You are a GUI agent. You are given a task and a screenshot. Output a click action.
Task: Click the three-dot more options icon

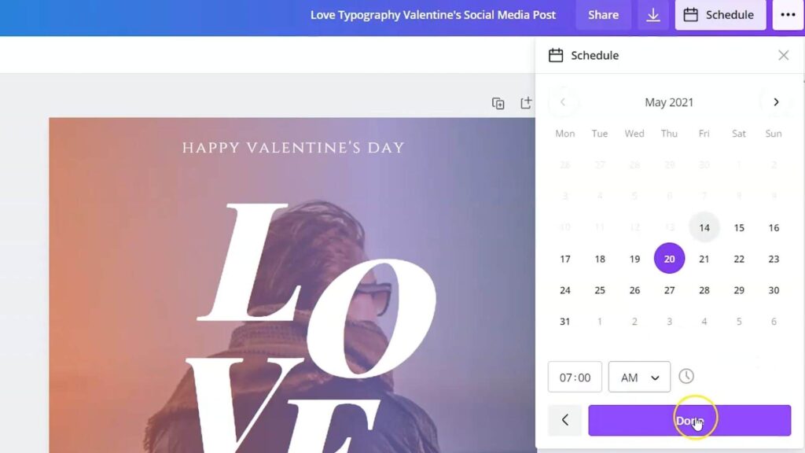point(788,14)
